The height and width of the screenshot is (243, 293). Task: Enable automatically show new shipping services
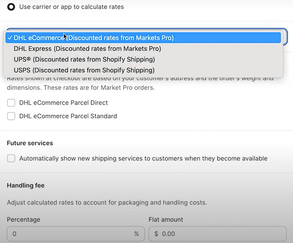[11, 158]
